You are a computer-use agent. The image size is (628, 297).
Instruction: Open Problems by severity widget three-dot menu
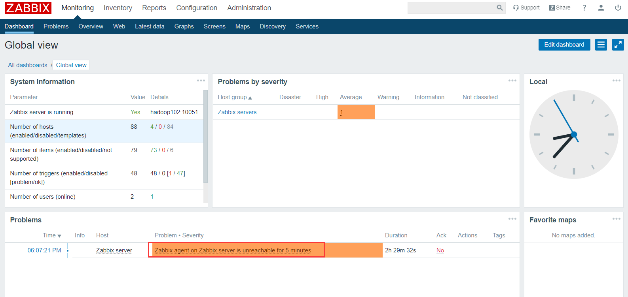click(x=512, y=81)
